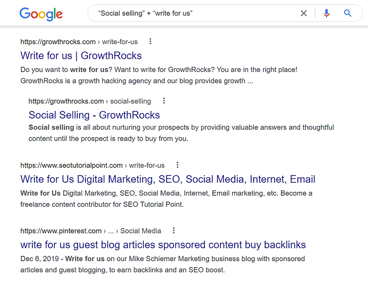Click the blue search magnifier icon
This screenshot has width=368, height=293.
[348, 13]
